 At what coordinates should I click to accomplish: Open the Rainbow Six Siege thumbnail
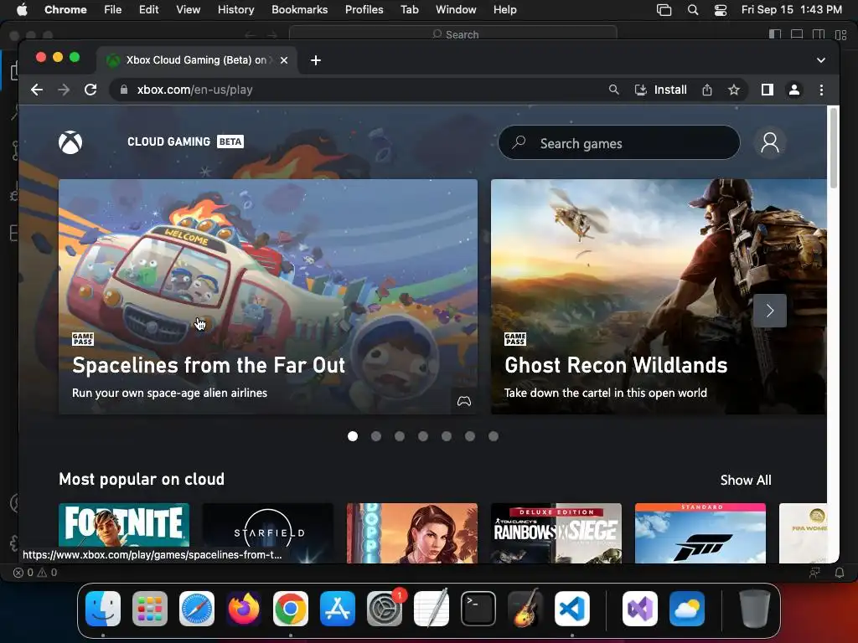point(556,533)
